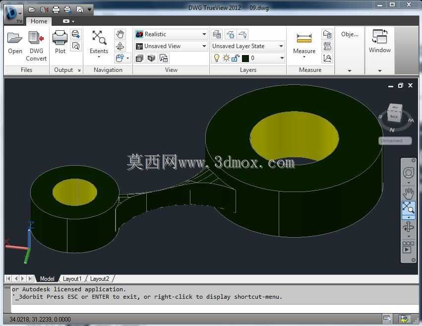Click the Batch Plot icon in quick access toolbar
Screen dimensions: 422x326
click(67, 10)
